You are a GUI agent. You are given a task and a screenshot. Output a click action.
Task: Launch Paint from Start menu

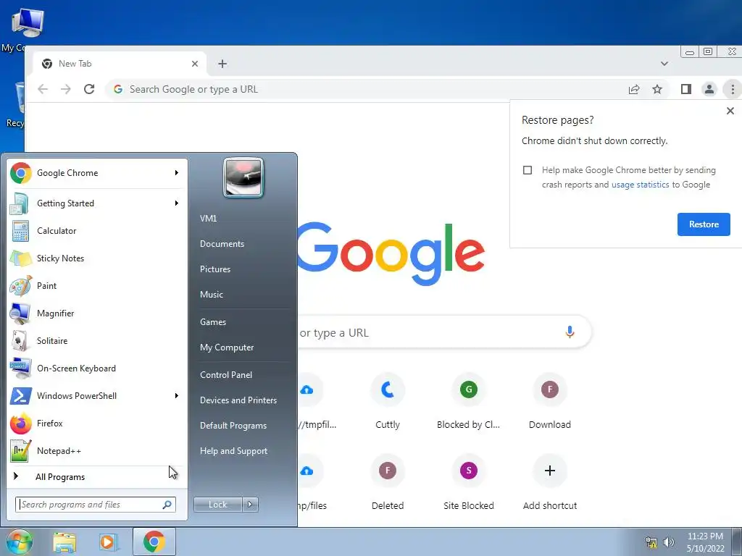[x=95, y=285]
